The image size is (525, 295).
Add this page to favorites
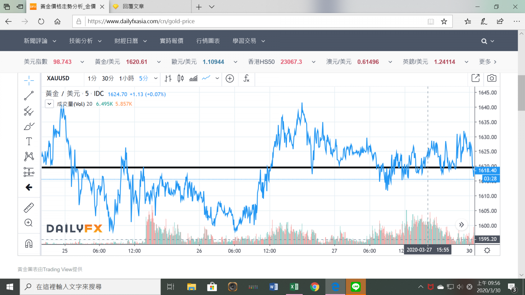tap(444, 21)
